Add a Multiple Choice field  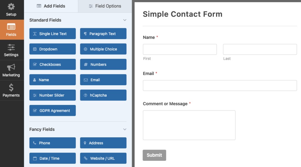(x=103, y=49)
